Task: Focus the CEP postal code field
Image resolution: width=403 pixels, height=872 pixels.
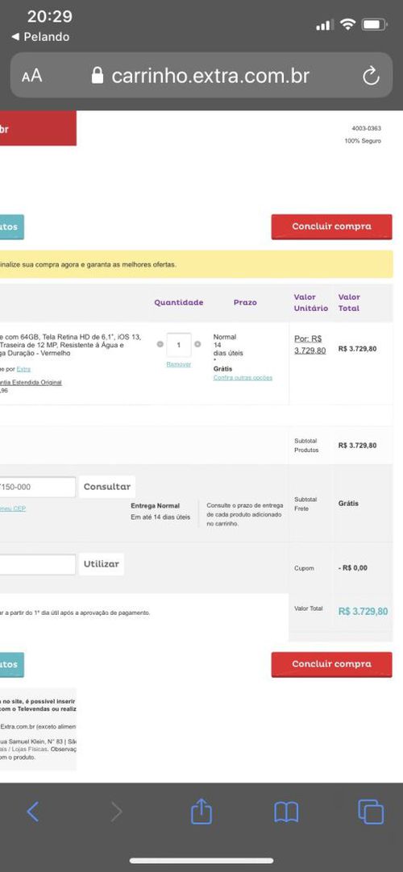Action: [x=37, y=487]
